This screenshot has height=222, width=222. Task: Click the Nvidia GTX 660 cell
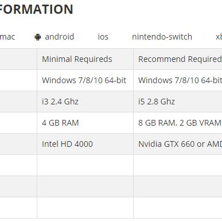point(178,144)
